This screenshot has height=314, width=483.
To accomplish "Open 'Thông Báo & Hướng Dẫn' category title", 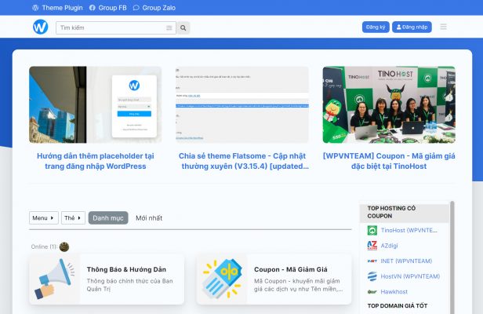I will pos(126,269).
